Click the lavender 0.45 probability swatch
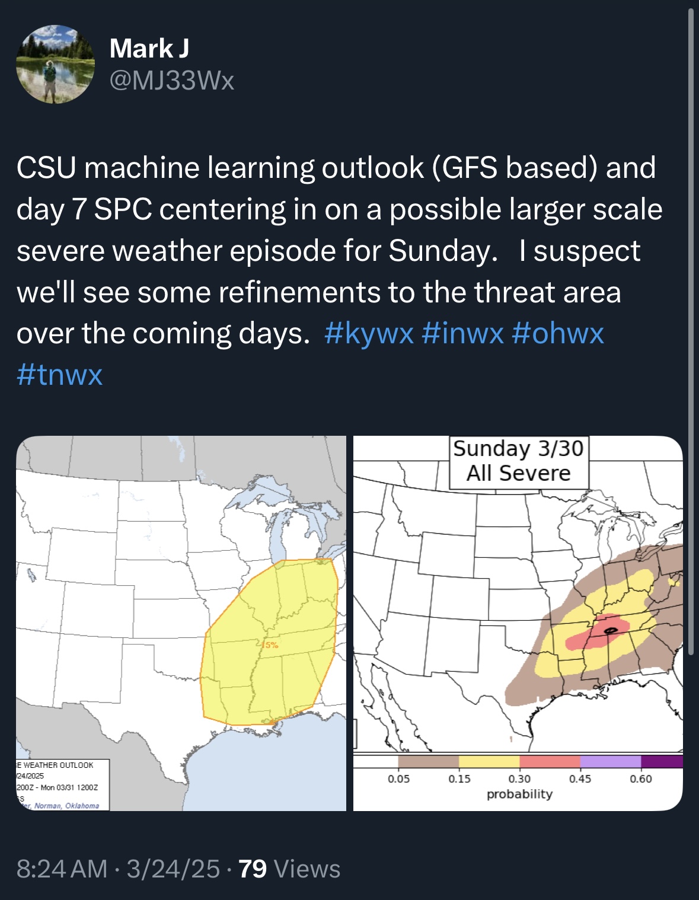This screenshot has width=699, height=900. click(x=611, y=762)
